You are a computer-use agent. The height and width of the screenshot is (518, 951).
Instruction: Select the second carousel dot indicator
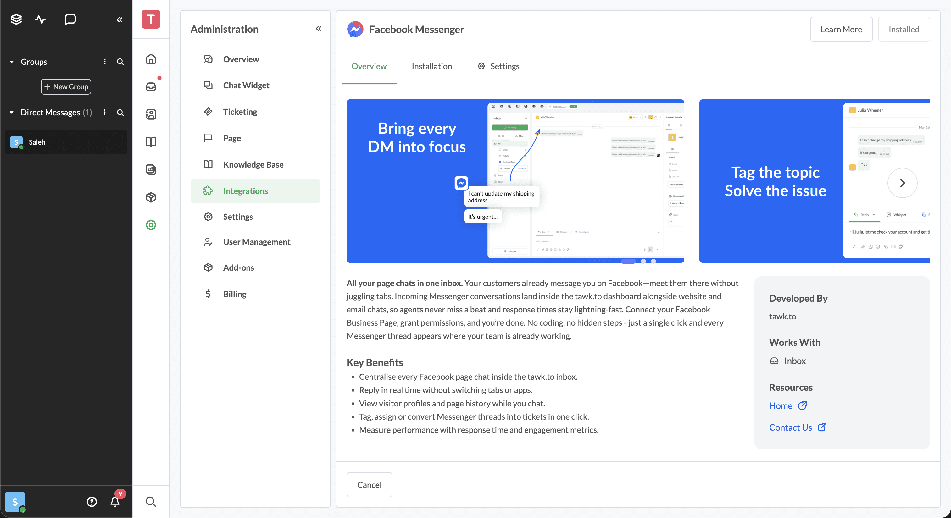[x=643, y=261]
